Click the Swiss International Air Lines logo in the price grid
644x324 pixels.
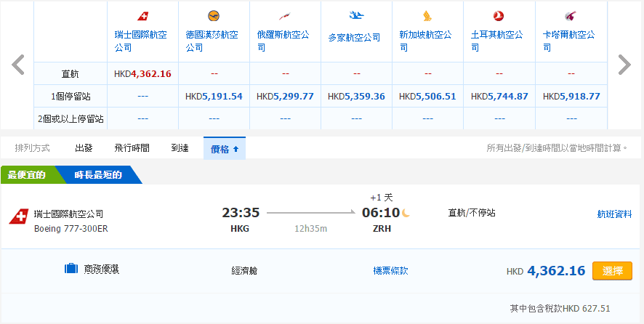click(143, 16)
